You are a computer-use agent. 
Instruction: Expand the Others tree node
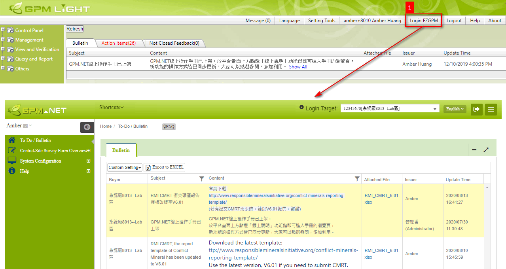(3, 68)
